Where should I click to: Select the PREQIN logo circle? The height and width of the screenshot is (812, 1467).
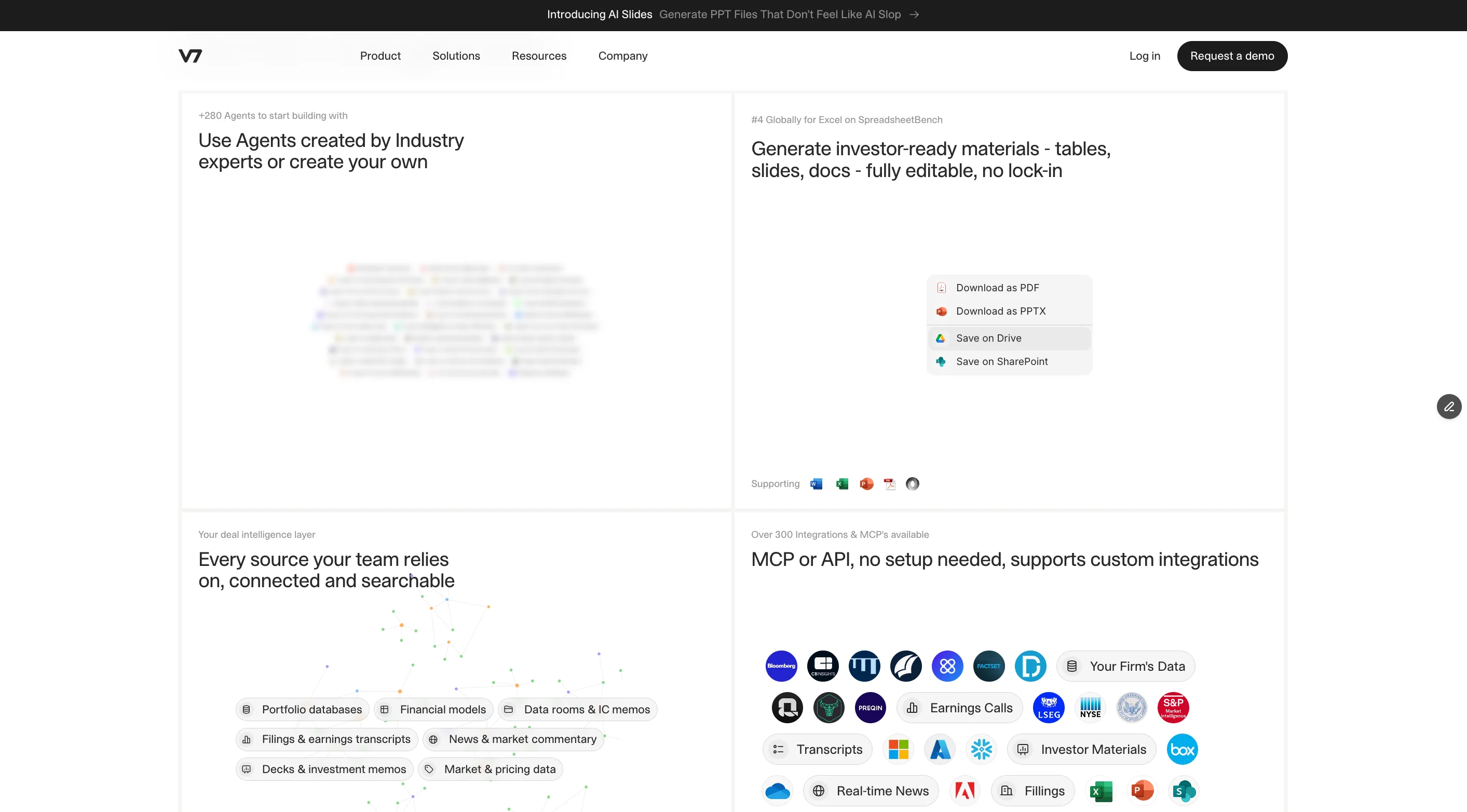(x=870, y=708)
